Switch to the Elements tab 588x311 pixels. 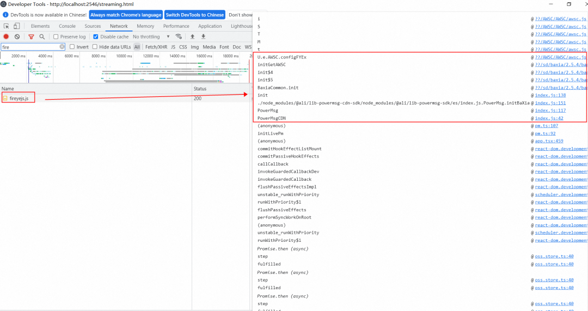40,26
